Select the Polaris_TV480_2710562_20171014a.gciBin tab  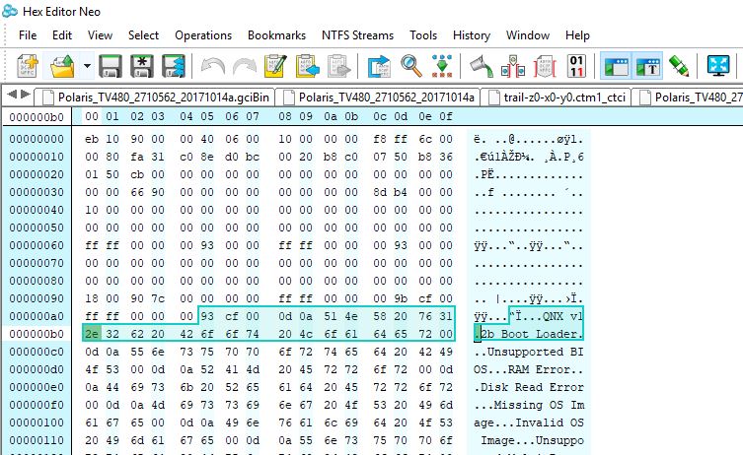tap(160, 97)
